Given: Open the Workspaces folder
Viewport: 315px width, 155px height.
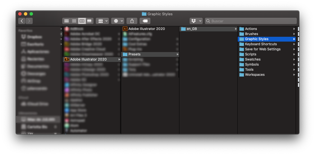Looking at the screenshot, I should (267, 75).
